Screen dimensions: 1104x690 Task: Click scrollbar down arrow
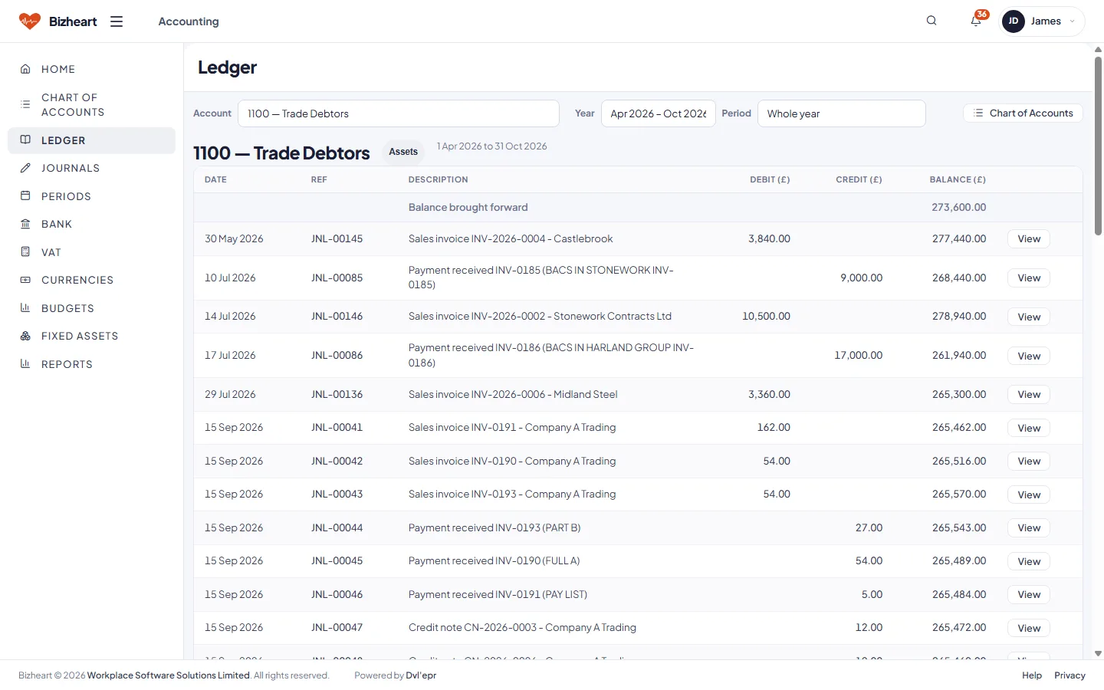coord(1098,654)
